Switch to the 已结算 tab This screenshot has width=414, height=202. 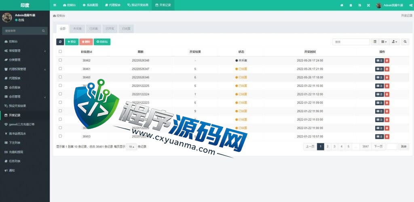click(126, 29)
